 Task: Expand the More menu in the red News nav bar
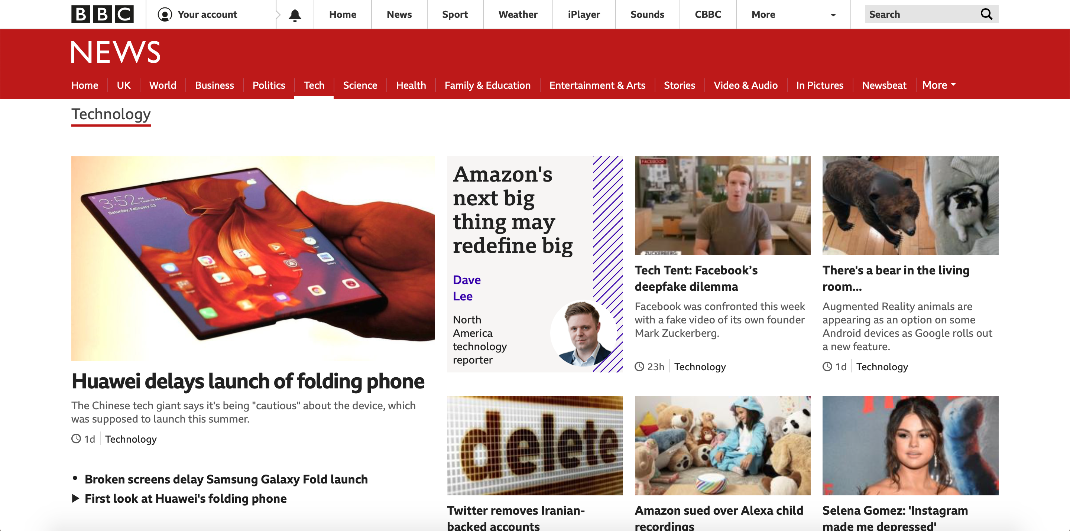939,85
